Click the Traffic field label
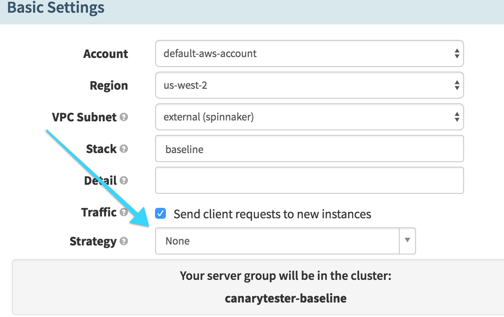Image resolution: width=504 pixels, height=317 pixels. 99,212
